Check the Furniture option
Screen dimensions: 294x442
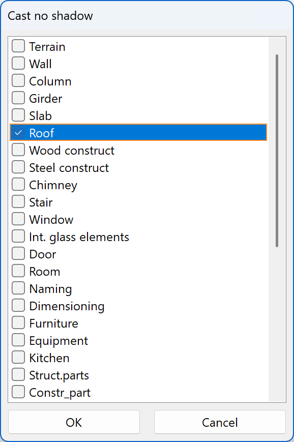(x=18, y=322)
